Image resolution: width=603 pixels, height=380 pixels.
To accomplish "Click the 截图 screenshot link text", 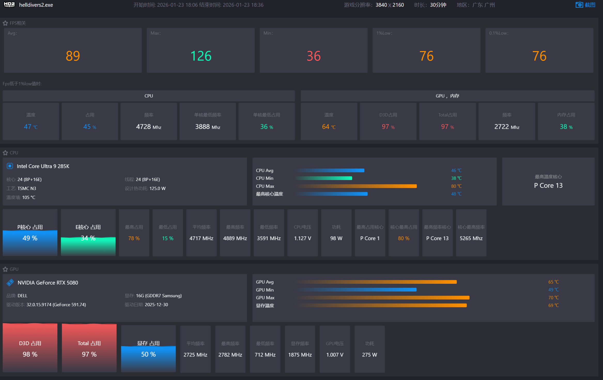I will 590,5.
